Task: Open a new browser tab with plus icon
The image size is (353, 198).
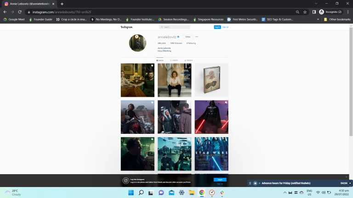Action: (62, 4)
